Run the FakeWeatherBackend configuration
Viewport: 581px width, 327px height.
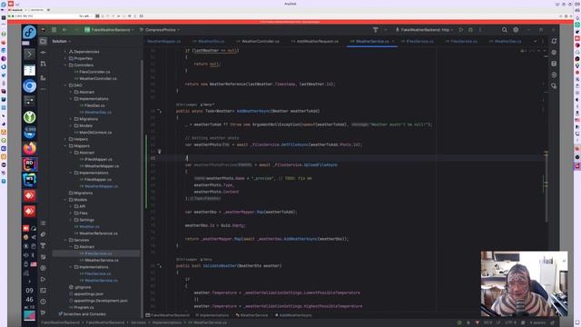click(x=461, y=30)
